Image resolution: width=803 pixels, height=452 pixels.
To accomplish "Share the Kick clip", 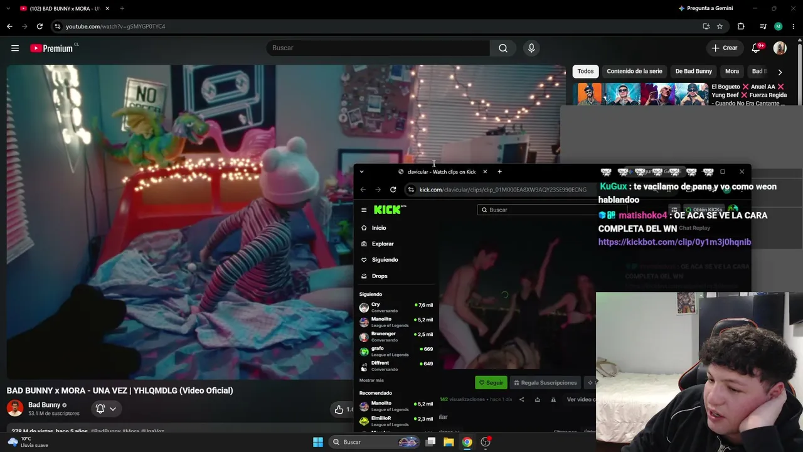I will [521, 399].
